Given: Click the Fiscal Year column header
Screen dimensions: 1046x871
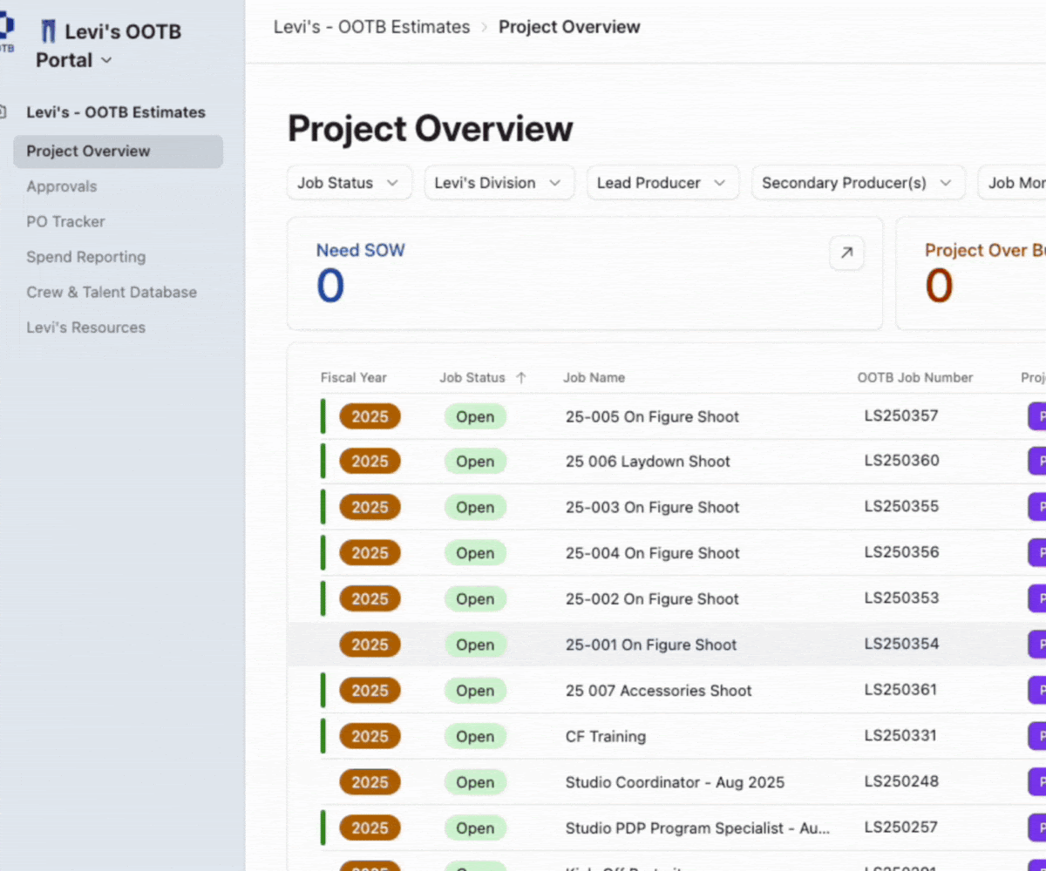Looking at the screenshot, I should pyautogui.click(x=353, y=378).
